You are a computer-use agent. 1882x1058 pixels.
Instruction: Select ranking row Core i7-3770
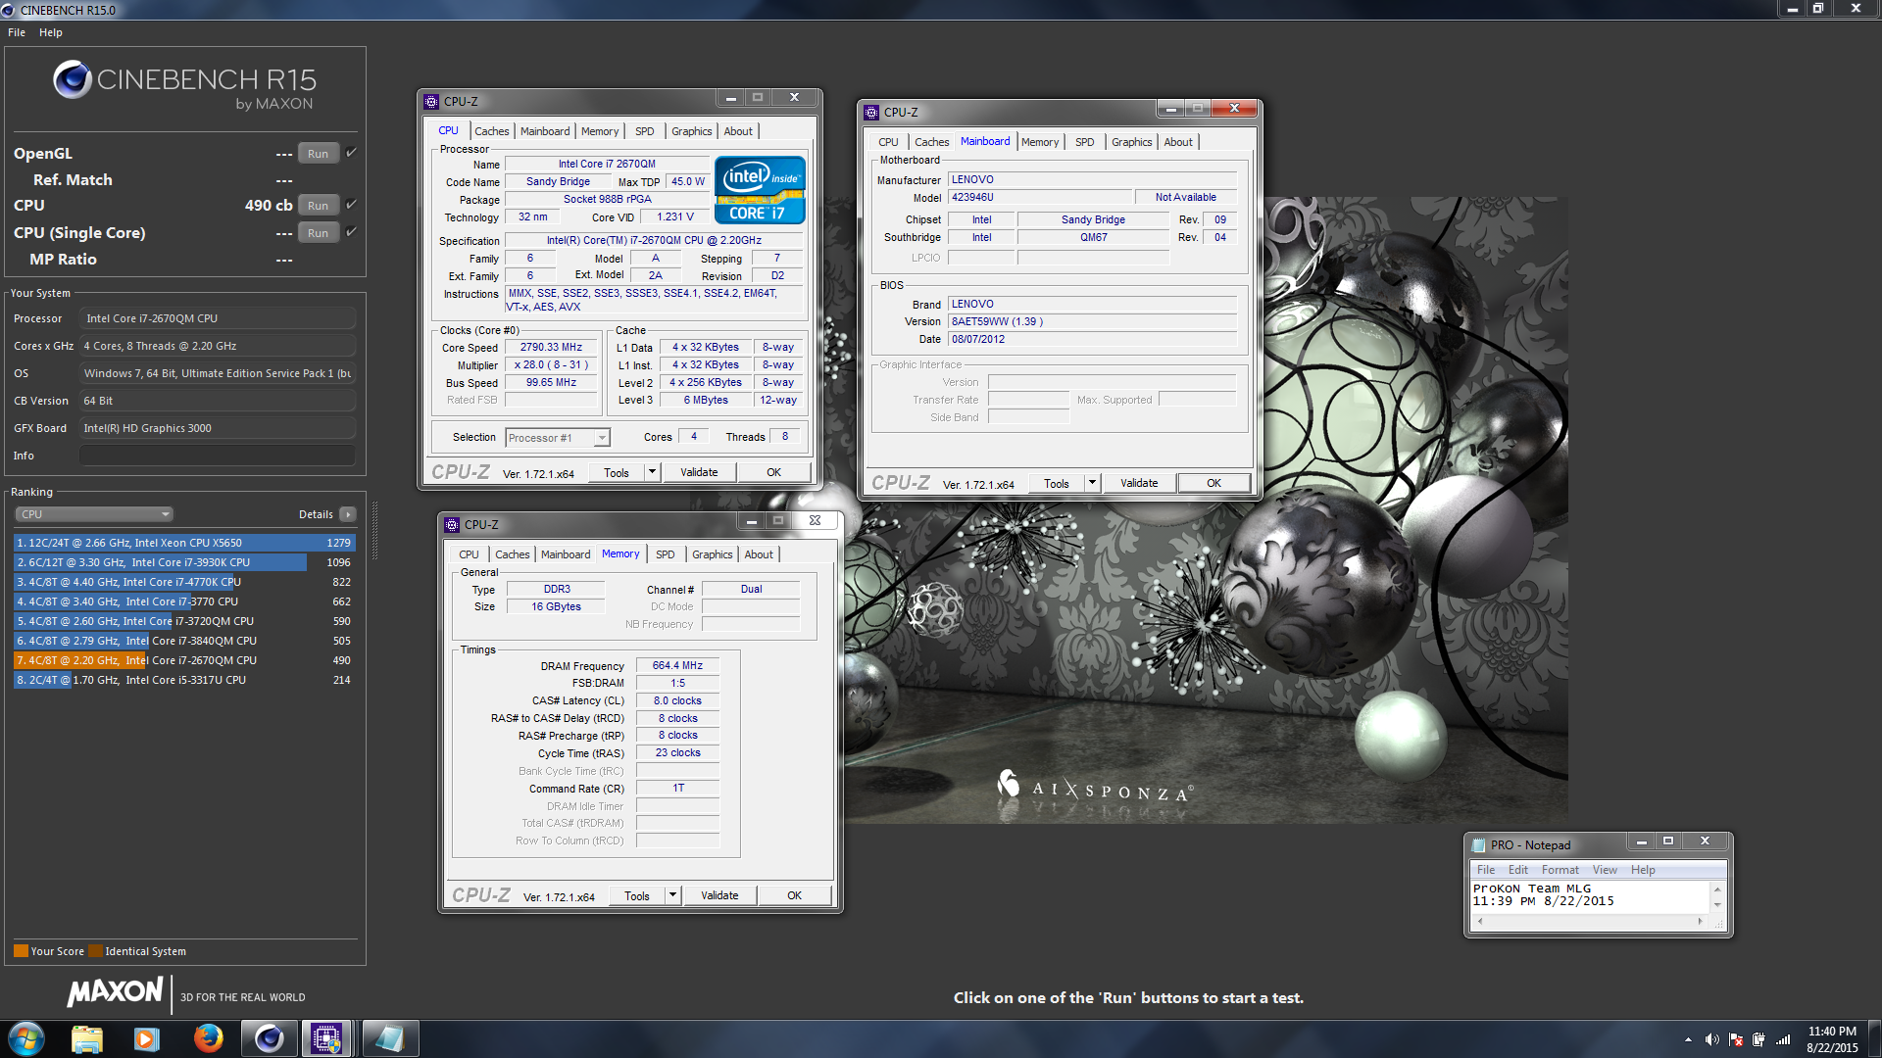coord(184,601)
